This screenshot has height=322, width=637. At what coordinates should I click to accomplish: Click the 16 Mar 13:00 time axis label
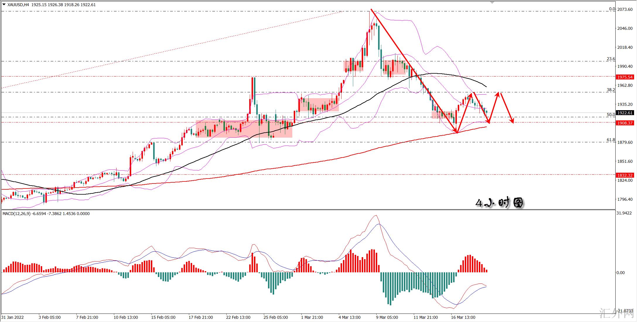click(x=463, y=317)
